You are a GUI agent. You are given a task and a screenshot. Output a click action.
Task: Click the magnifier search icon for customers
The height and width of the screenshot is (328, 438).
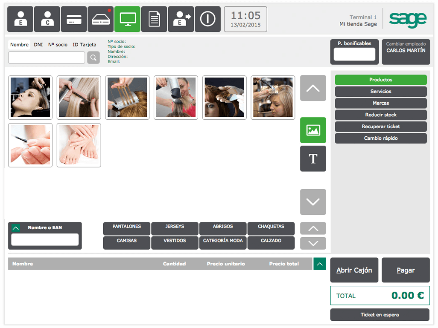[x=93, y=58]
